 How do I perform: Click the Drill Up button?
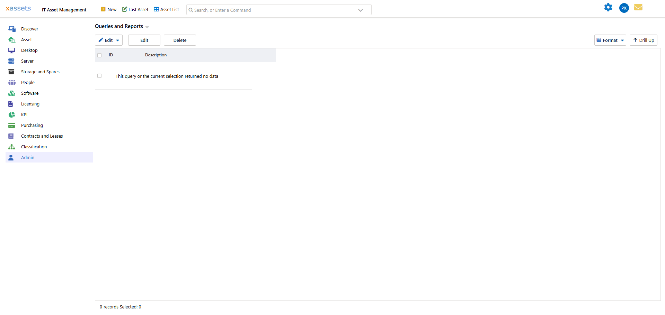click(643, 40)
